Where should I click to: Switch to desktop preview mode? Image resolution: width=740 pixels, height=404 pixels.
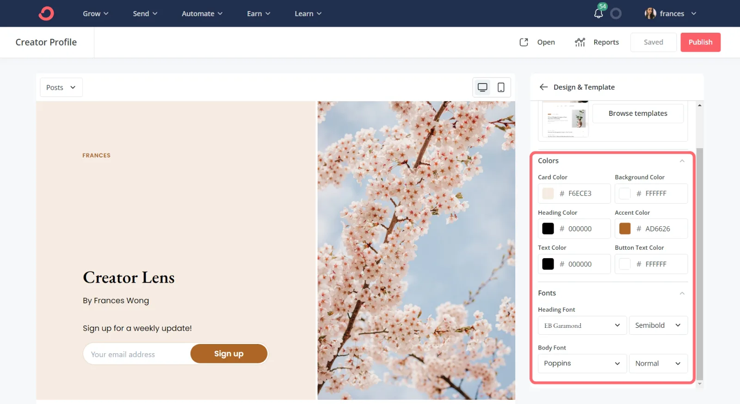482,87
